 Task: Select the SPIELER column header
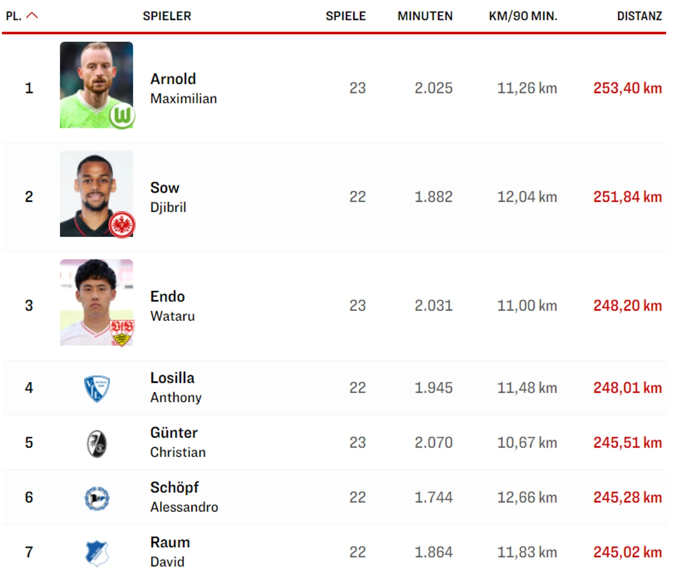point(167,16)
